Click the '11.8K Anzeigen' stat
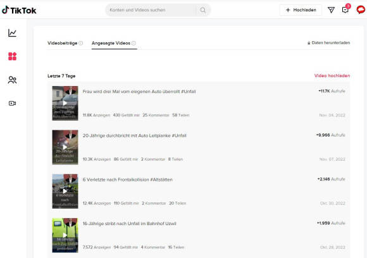367x258 pixels. coord(96,115)
